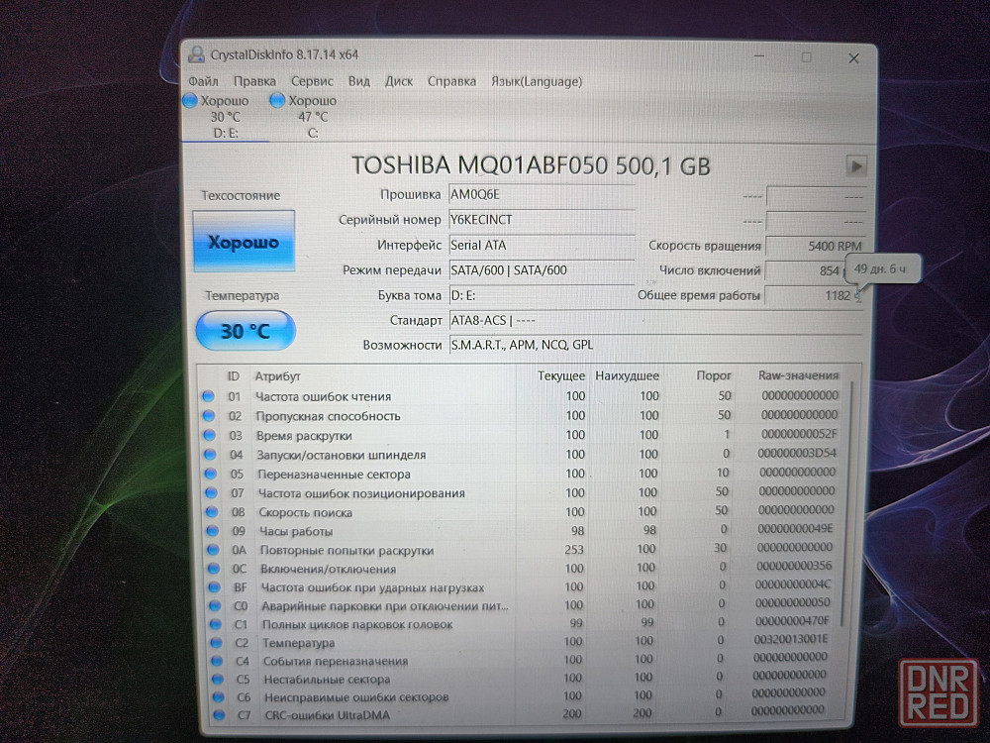Image resolution: width=990 pixels, height=743 pixels.
Task: Select the Полных циклов парковок головок row
Action: click(x=522, y=623)
